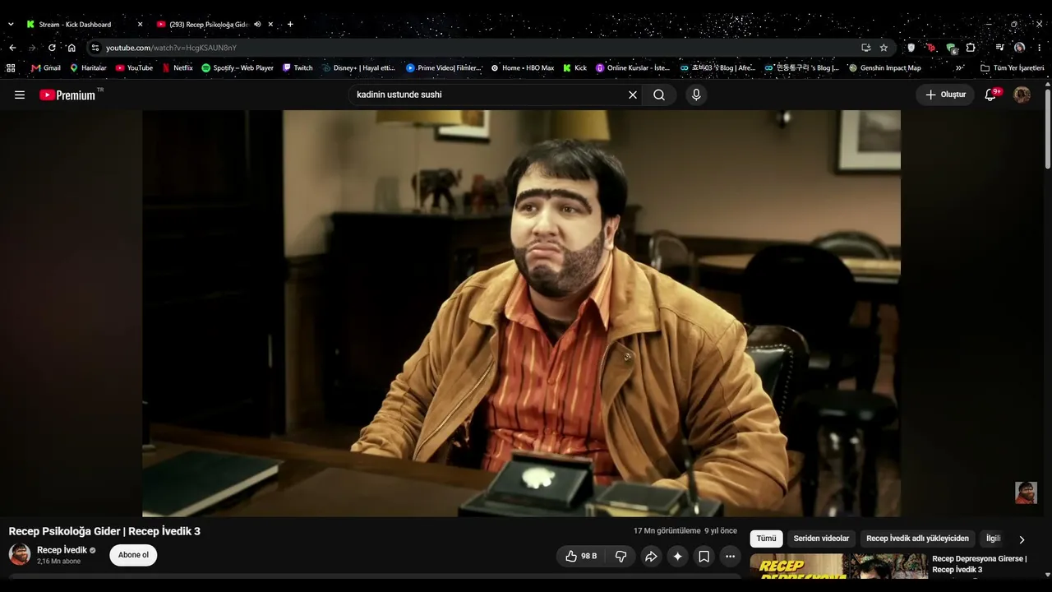This screenshot has width=1052, height=592.
Task: View site information for youtube.com
Action: point(95,48)
